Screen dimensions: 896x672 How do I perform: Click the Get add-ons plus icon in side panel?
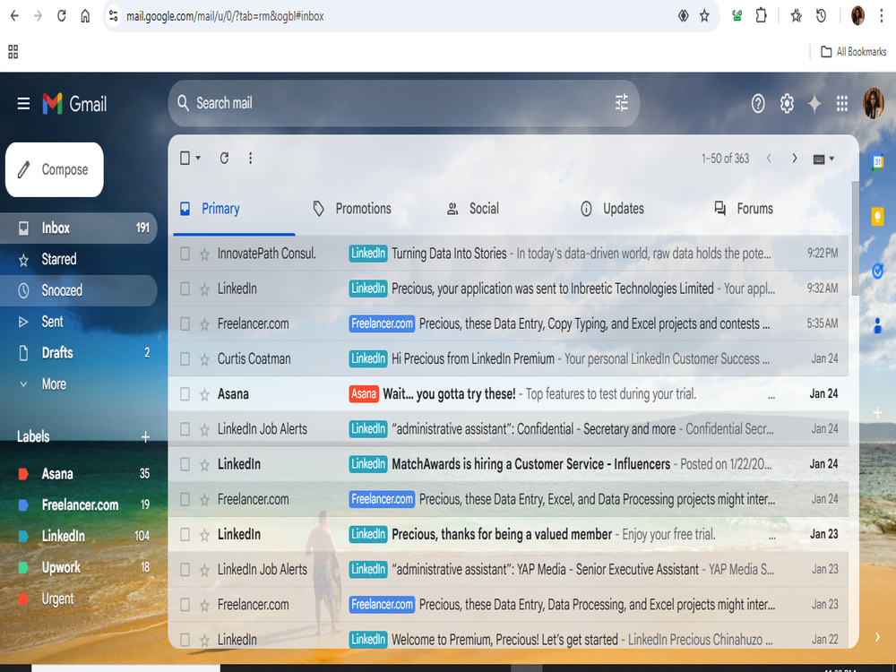tap(877, 412)
